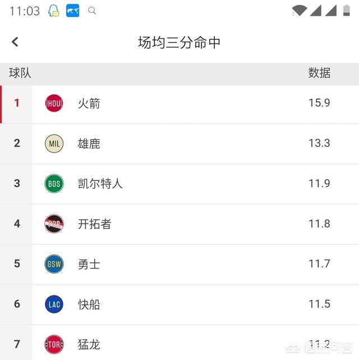
Task: Open the Trail Blazers POR logo
Action: 54,224
